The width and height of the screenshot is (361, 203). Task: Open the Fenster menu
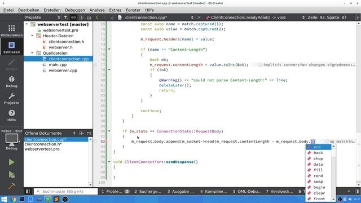[x=133, y=10]
